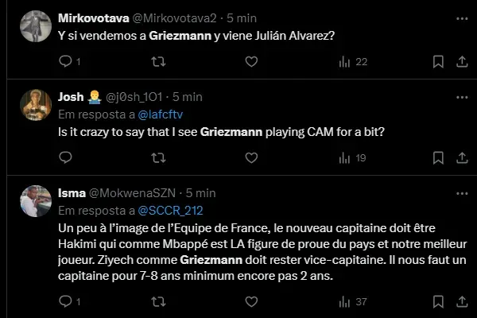This screenshot has width=477, height=318.
Task: Reply to Josh's CAM tweet
Action: click(x=65, y=158)
